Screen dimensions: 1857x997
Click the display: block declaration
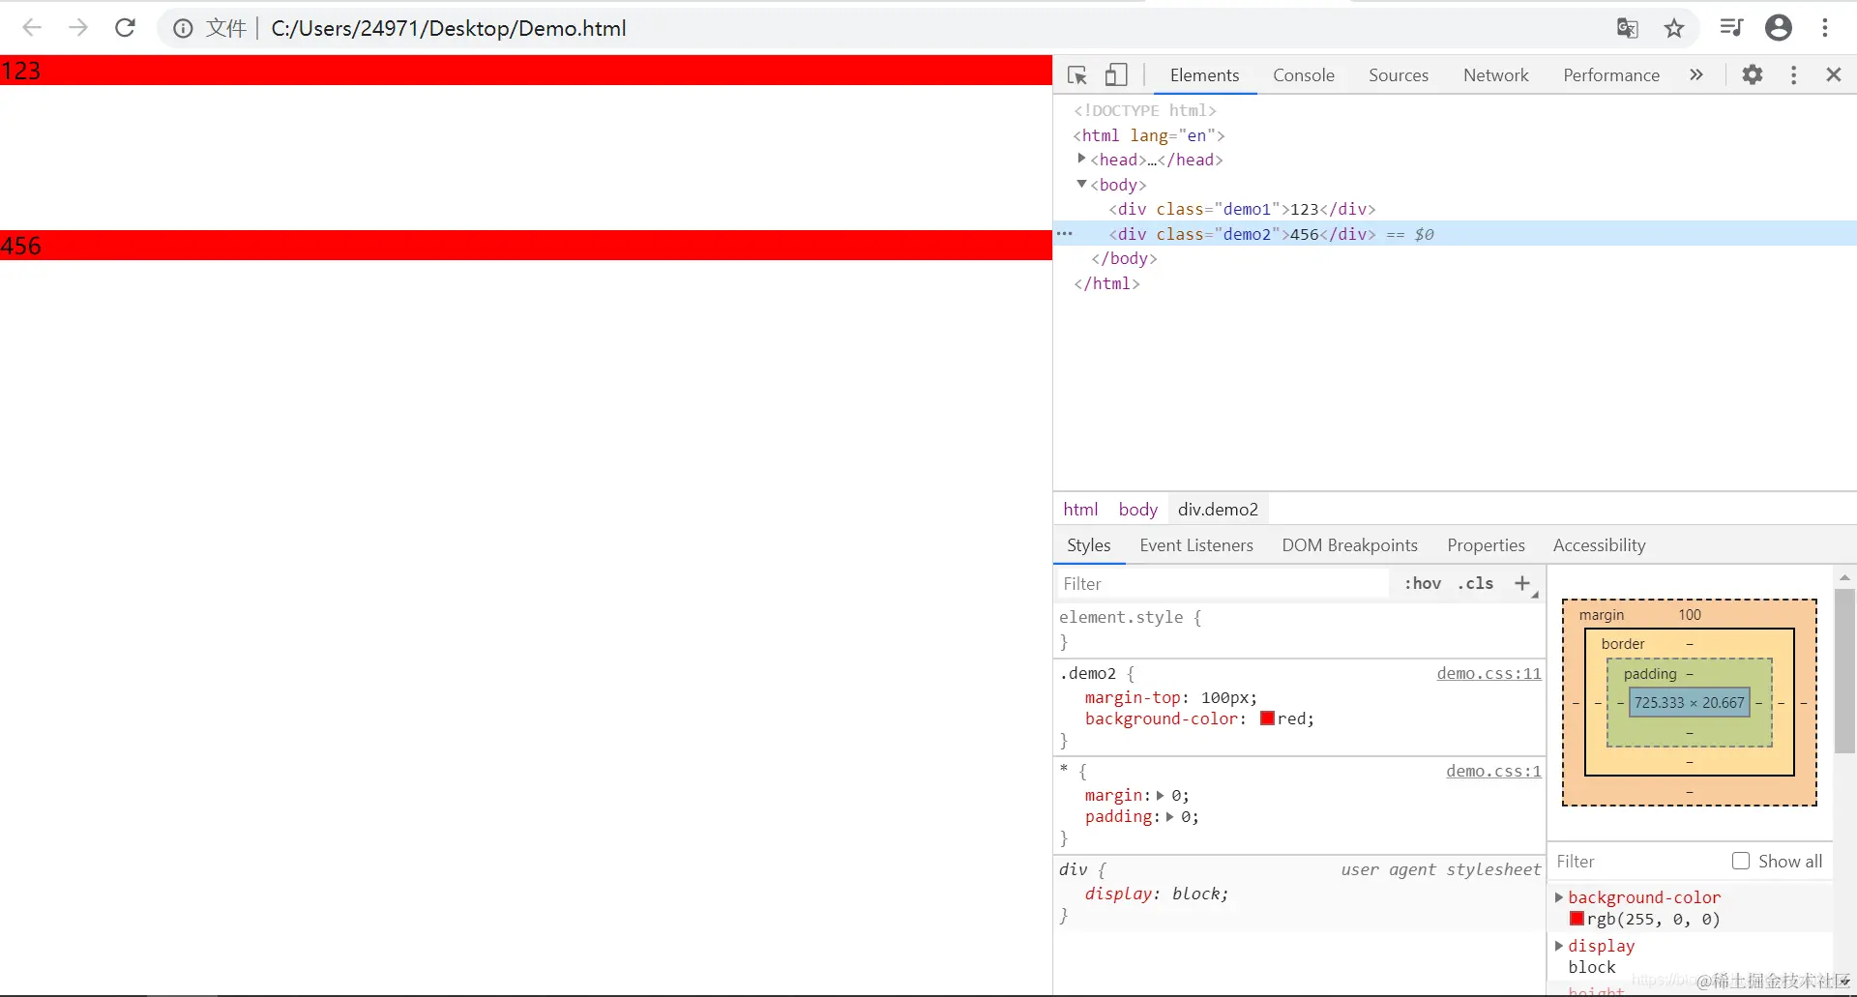tap(1157, 894)
